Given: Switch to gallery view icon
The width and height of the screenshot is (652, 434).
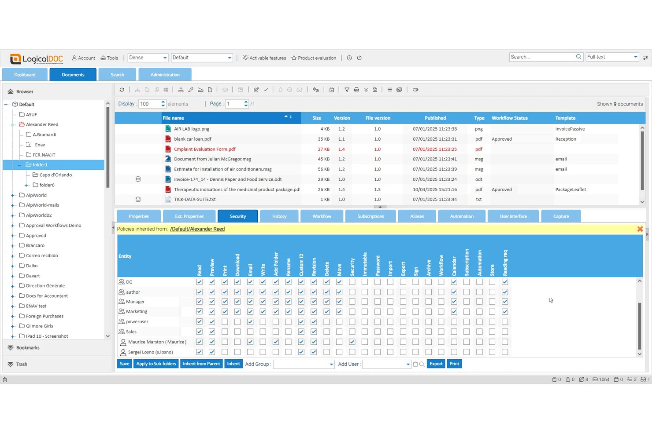Looking at the screenshot, I should coord(400,90).
